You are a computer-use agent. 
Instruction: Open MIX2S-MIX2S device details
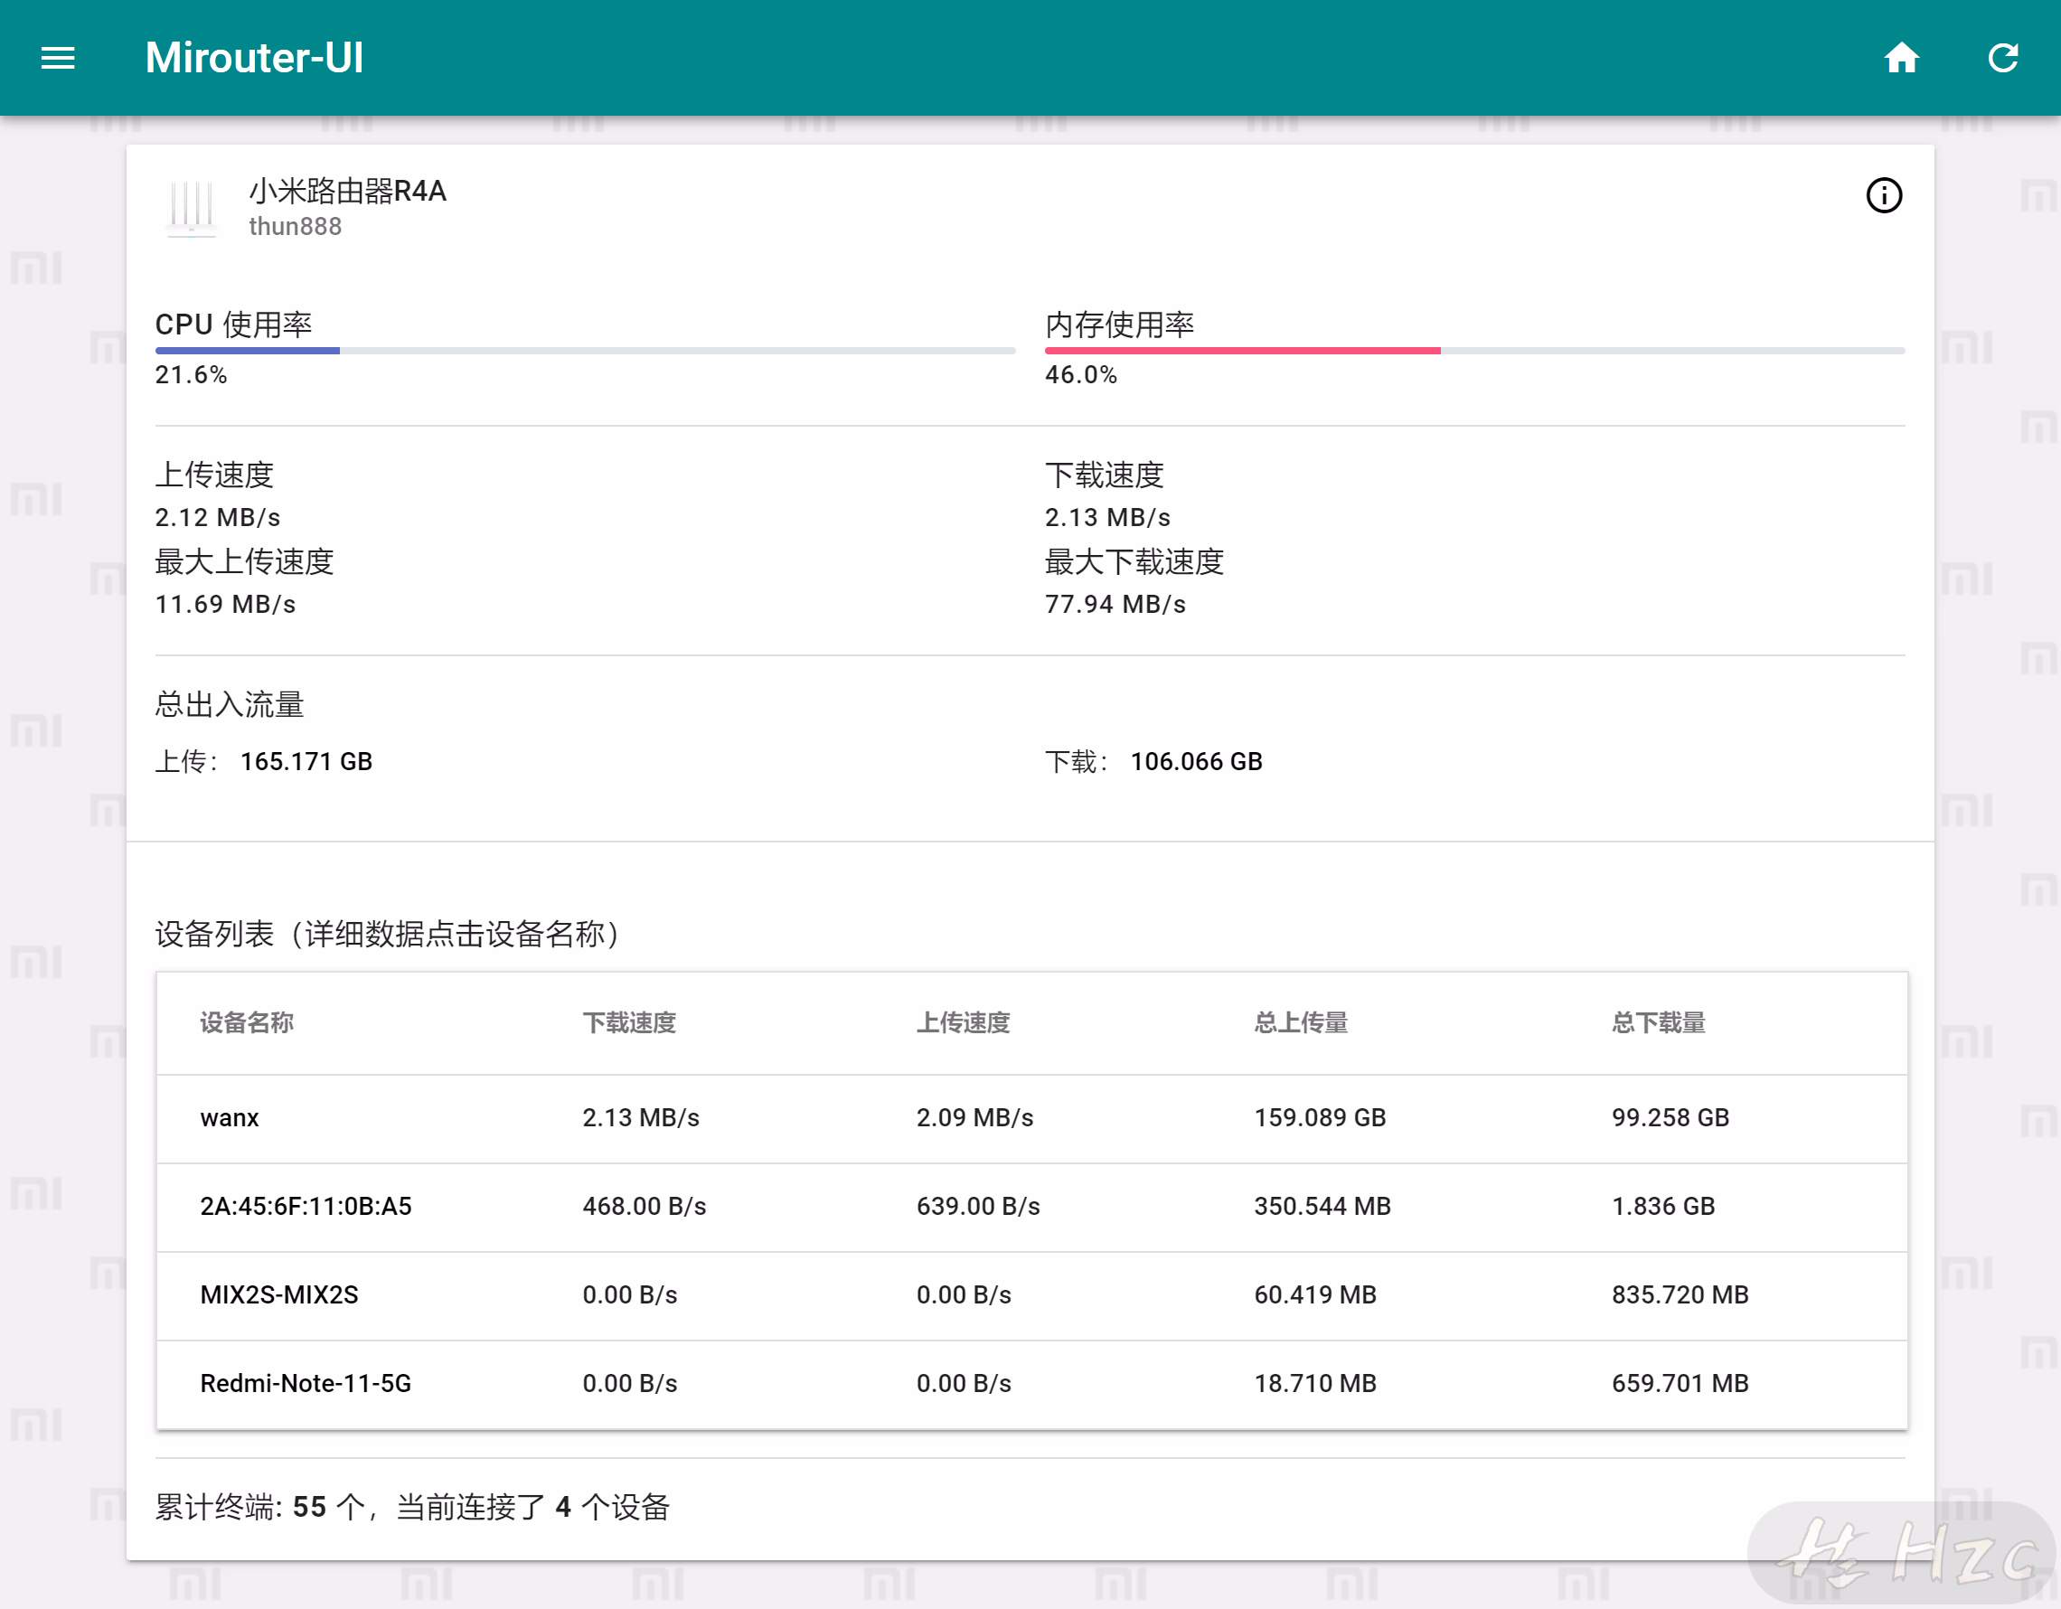(x=279, y=1295)
